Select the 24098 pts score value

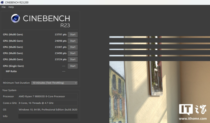coord(60,41)
